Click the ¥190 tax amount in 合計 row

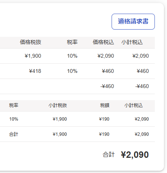click(x=104, y=134)
